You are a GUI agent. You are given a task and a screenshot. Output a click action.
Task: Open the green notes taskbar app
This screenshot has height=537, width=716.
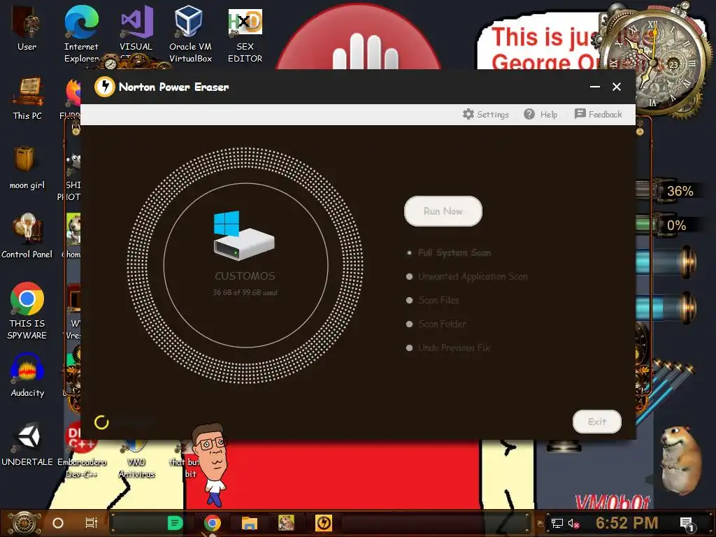pyautogui.click(x=175, y=523)
